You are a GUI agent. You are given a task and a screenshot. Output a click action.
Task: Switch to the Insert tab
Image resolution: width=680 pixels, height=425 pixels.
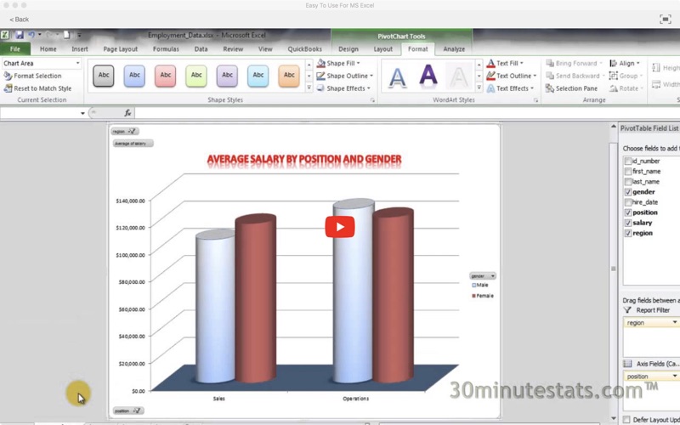(x=80, y=49)
